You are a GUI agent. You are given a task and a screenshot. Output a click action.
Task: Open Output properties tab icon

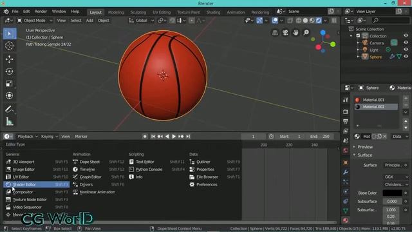point(346,121)
